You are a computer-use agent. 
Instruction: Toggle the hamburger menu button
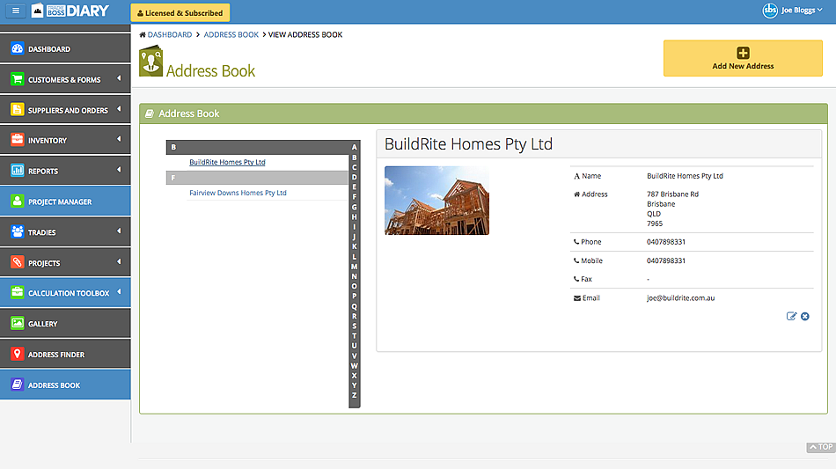(16, 11)
